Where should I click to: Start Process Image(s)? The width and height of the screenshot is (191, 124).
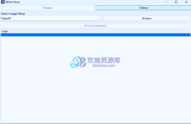click(95, 26)
